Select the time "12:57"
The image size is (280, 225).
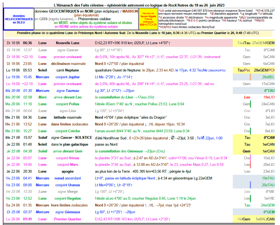[28, 50]
